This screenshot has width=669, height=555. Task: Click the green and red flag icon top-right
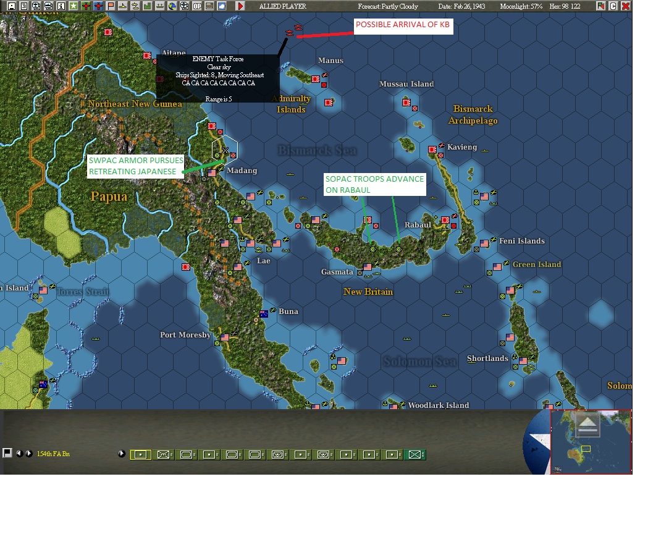click(x=600, y=6)
